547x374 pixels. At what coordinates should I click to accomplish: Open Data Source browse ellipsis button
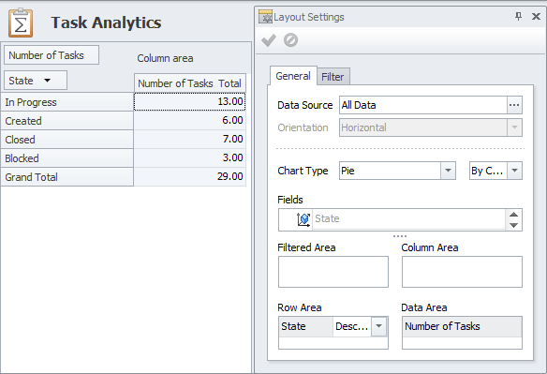(514, 105)
